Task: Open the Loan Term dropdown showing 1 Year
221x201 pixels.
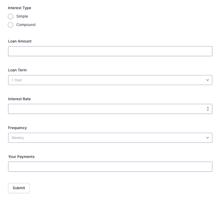Action: point(105,80)
